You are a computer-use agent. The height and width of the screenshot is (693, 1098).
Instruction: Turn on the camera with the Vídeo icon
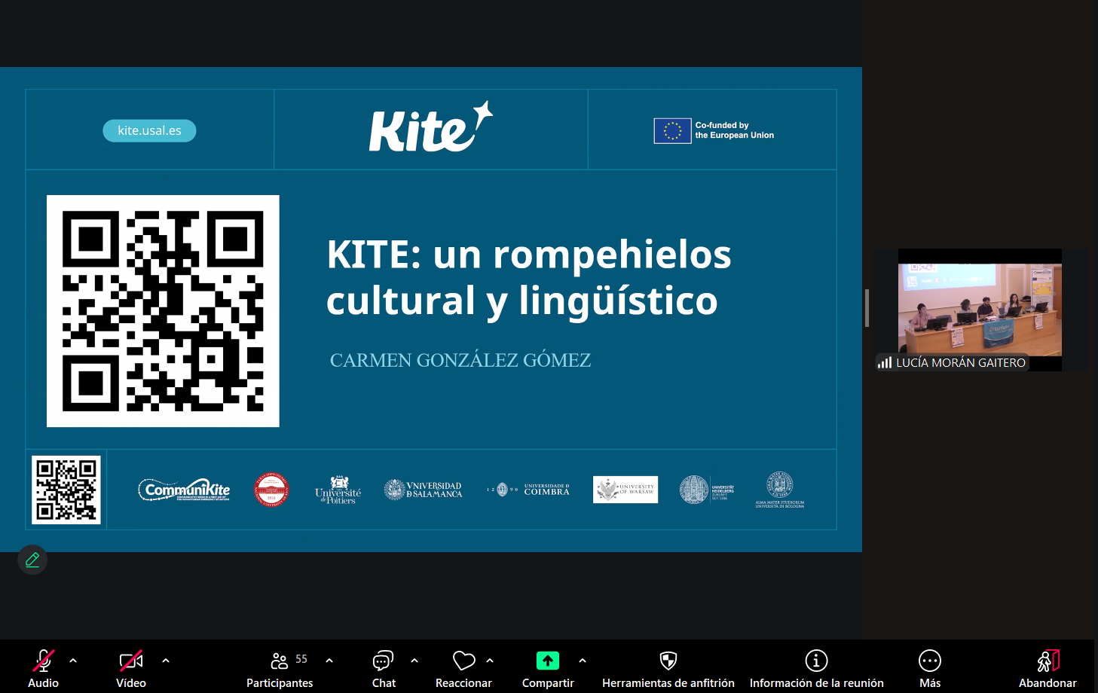pos(131,661)
